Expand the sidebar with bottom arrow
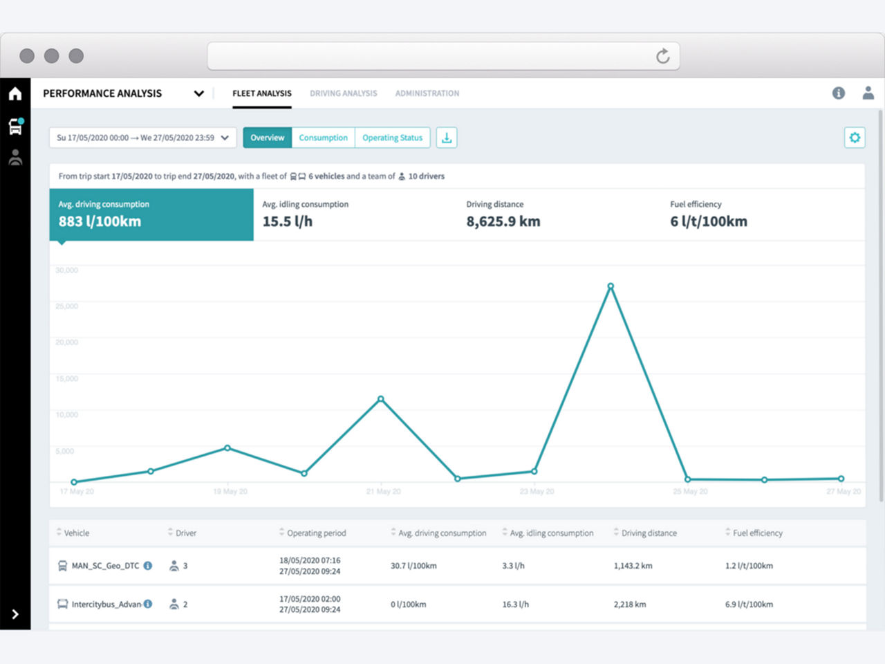This screenshot has height=664, width=885. click(x=15, y=614)
